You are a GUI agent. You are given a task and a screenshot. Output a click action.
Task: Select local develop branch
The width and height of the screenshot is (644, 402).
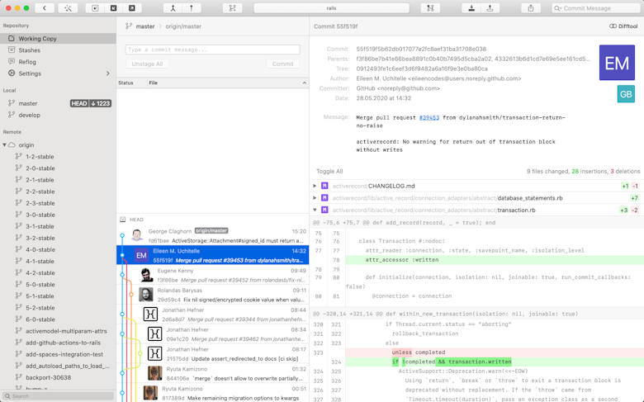(29, 115)
